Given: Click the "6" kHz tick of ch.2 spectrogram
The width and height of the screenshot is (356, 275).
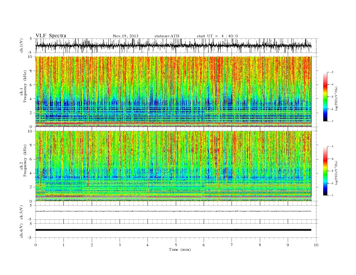Looking at the screenshot, I should click(31, 159).
